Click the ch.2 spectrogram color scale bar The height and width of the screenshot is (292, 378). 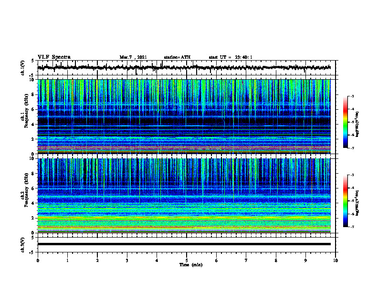point(345,201)
